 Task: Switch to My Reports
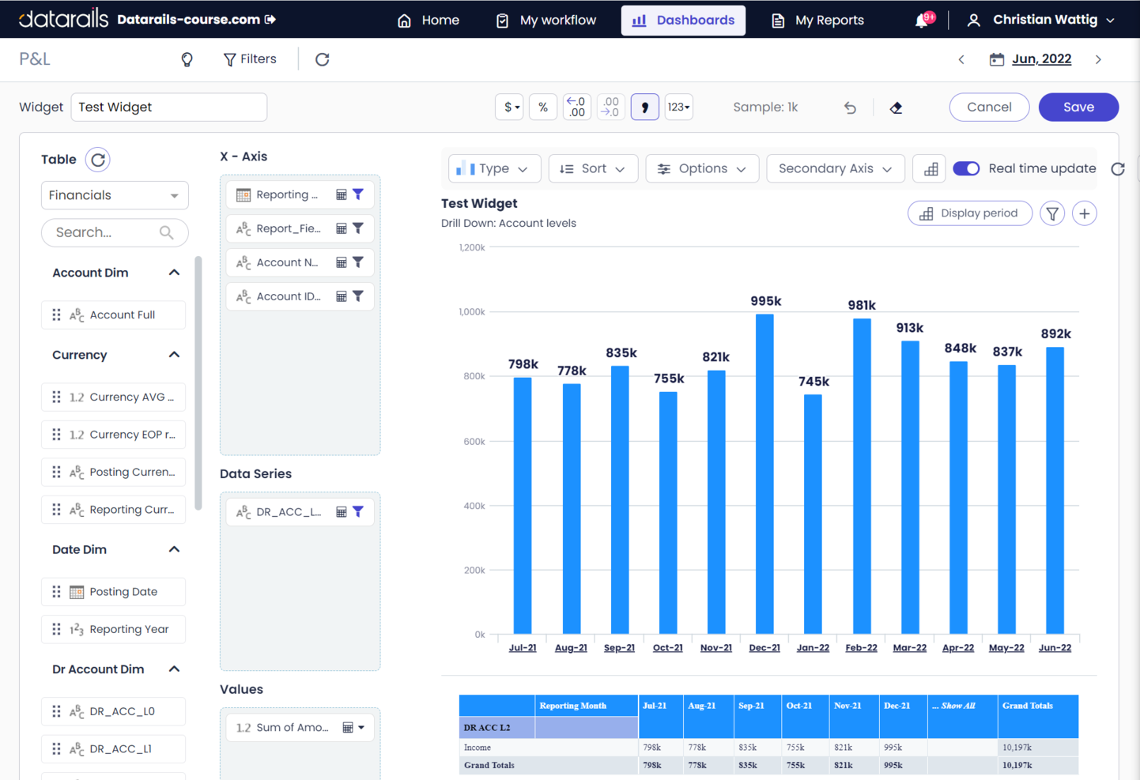pyautogui.click(x=817, y=20)
